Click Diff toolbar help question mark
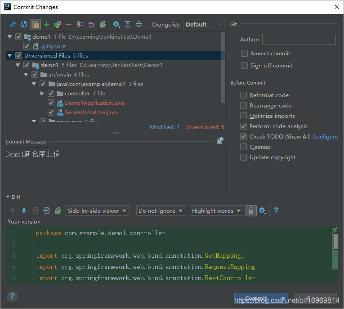 pos(276,210)
